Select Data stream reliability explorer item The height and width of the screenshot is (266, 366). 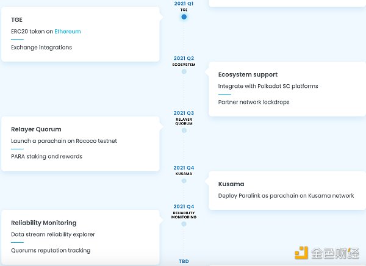[x=53, y=234]
